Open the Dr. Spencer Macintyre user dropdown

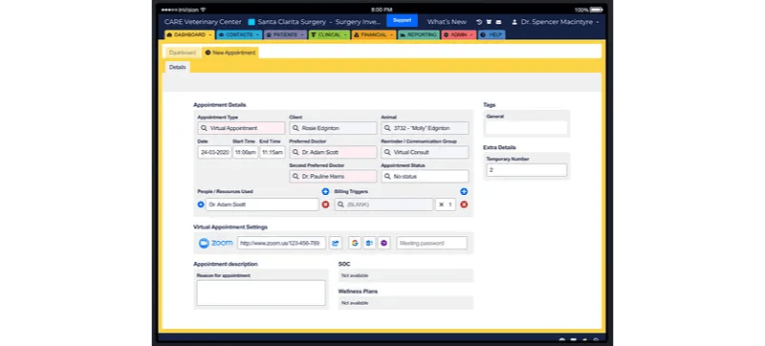pyautogui.click(x=556, y=22)
